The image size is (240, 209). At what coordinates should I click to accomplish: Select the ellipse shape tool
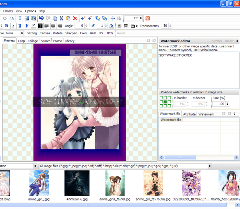[5, 19]
